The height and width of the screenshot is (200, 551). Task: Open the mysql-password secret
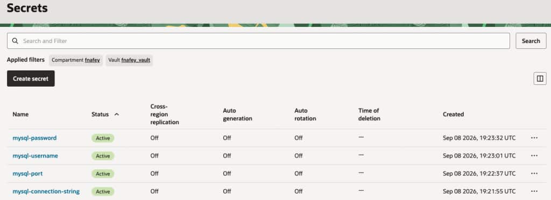click(34, 138)
